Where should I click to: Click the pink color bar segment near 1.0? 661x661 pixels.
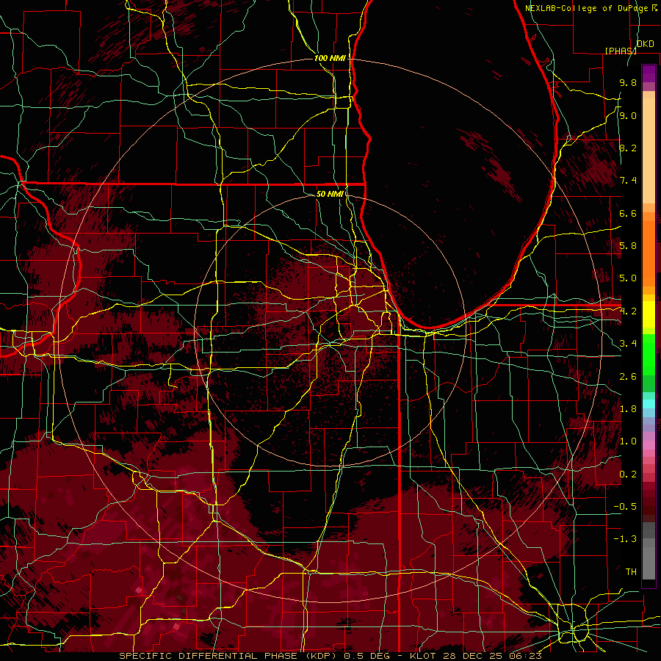point(649,445)
